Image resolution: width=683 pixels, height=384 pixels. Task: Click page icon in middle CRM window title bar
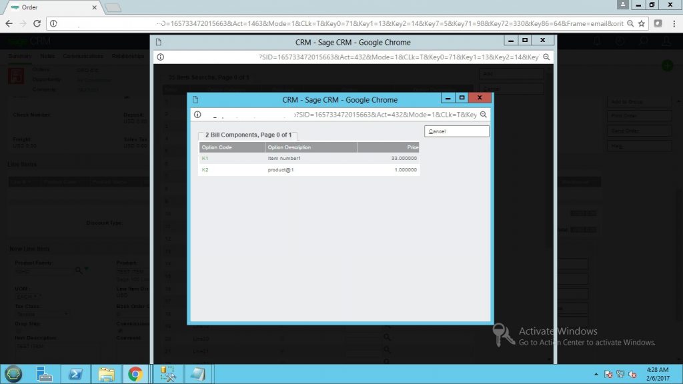(x=159, y=42)
